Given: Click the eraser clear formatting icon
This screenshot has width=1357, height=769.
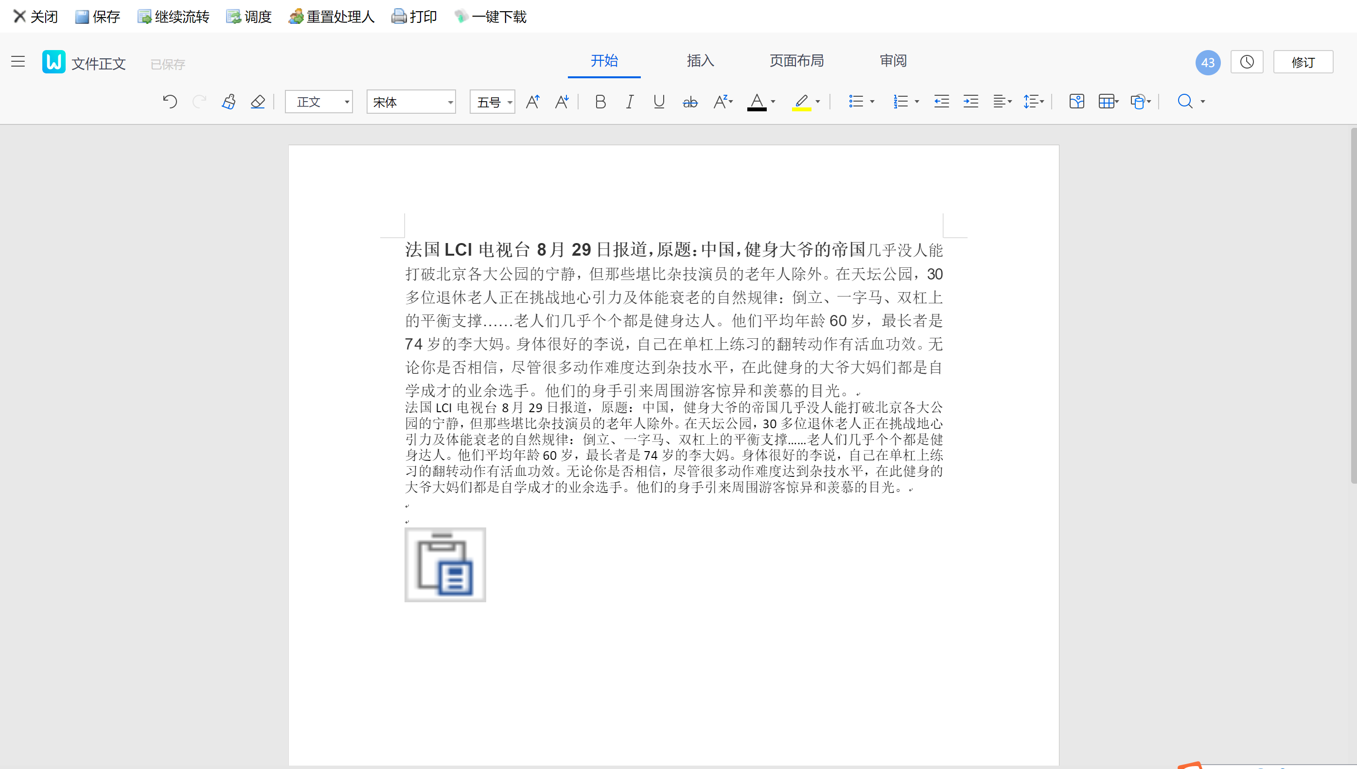Looking at the screenshot, I should [x=258, y=102].
